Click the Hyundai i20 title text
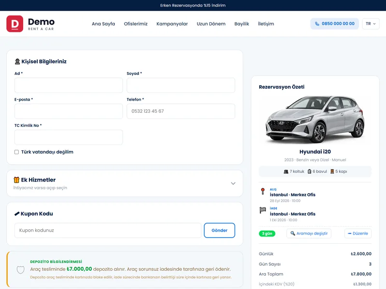 315,152
